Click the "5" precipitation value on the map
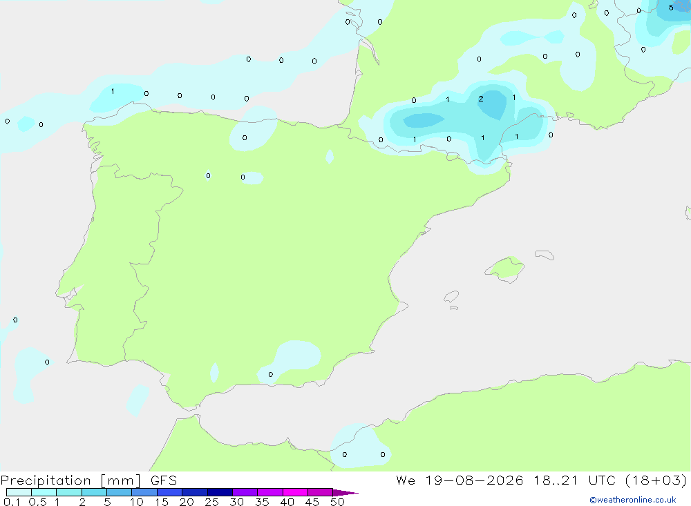The width and height of the screenshot is (691, 506). 671,8
